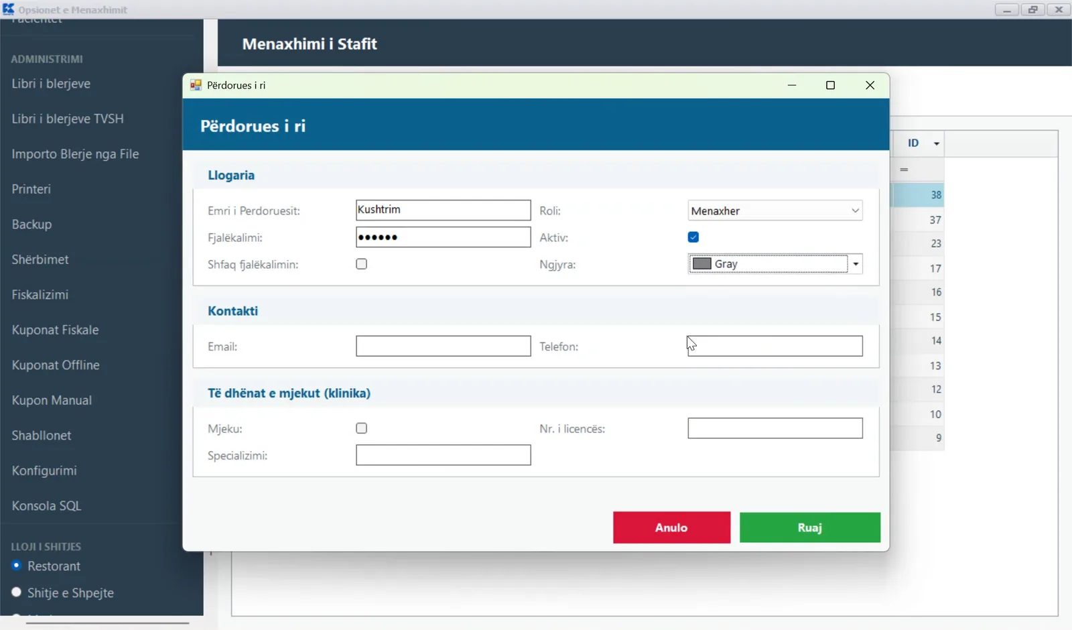The image size is (1072, 630).
Task: Maximize the Përdorues i ri dialog
Action: 831,85
